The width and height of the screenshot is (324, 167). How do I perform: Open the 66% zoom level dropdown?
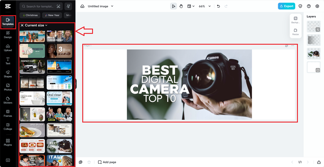click(x=205, y=6)
